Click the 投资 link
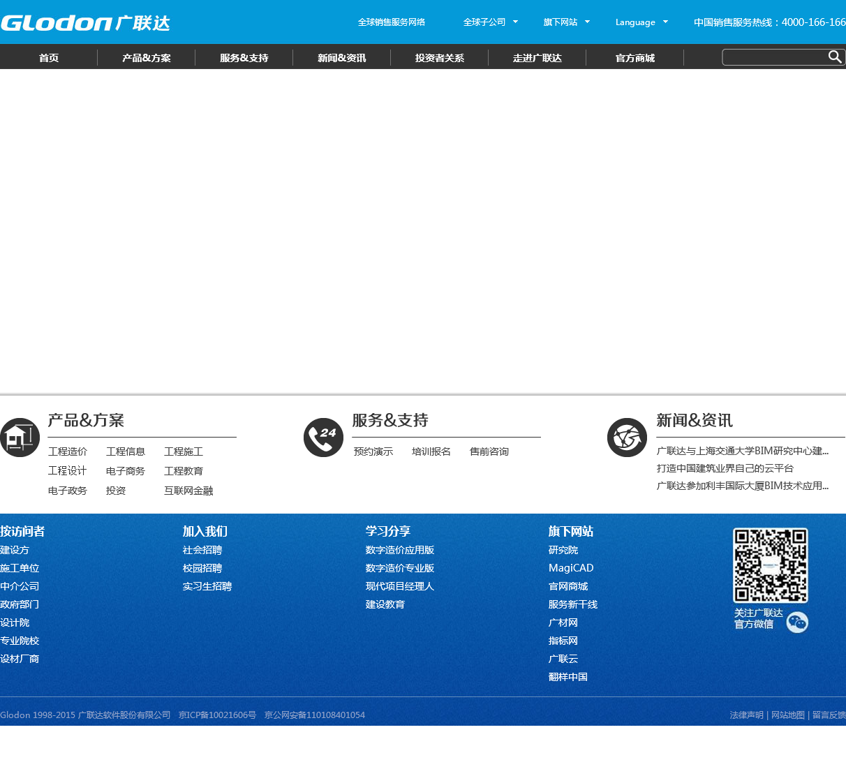 pos(116,491)
